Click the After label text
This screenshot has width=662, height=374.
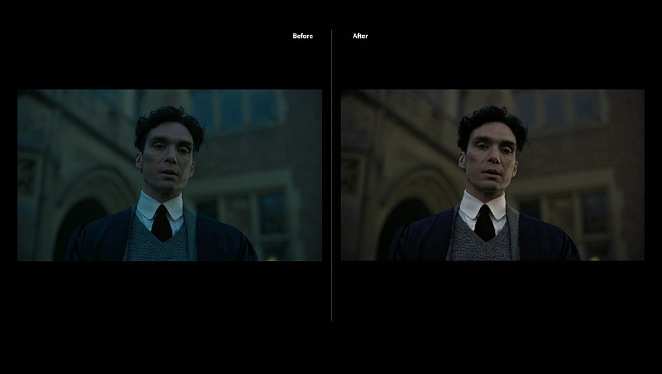click(360, 36)
